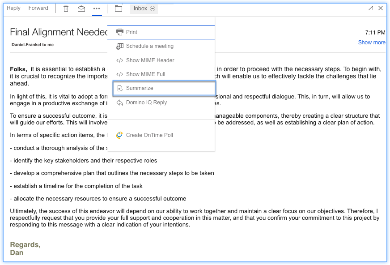The height and width of the screenshot is (265, 390).
Task: Pop out message in new window
Action: (x=371, y=8)
